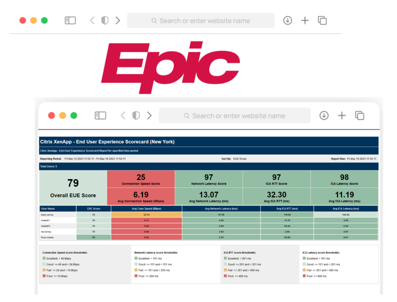
Task: Select the Overall EUE Score 79 tile
Action: coord(73,188)
